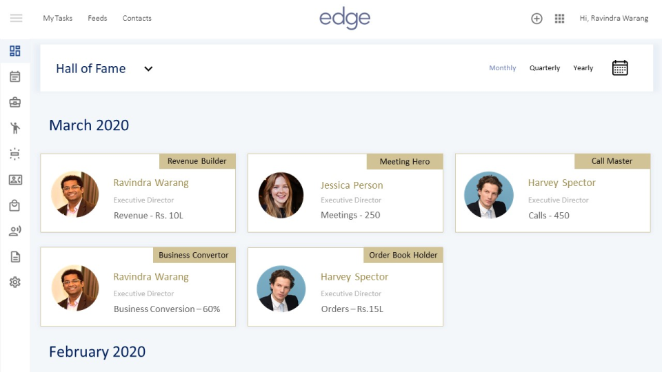
Task: Click Ravindra Warang photo in Business Convertor card
Action: 74,288
